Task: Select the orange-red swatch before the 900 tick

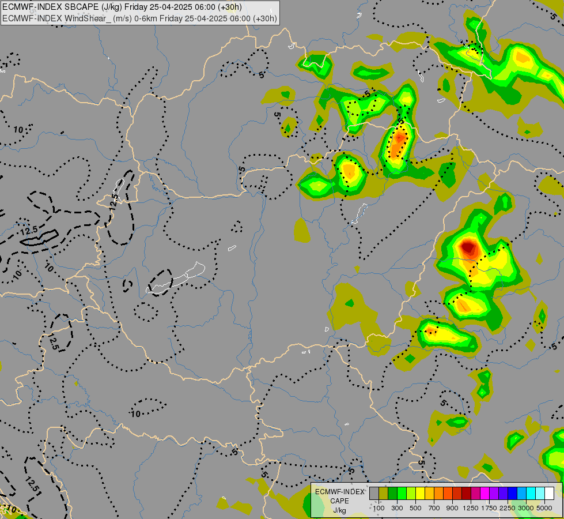Action: (x=448, y=494)
